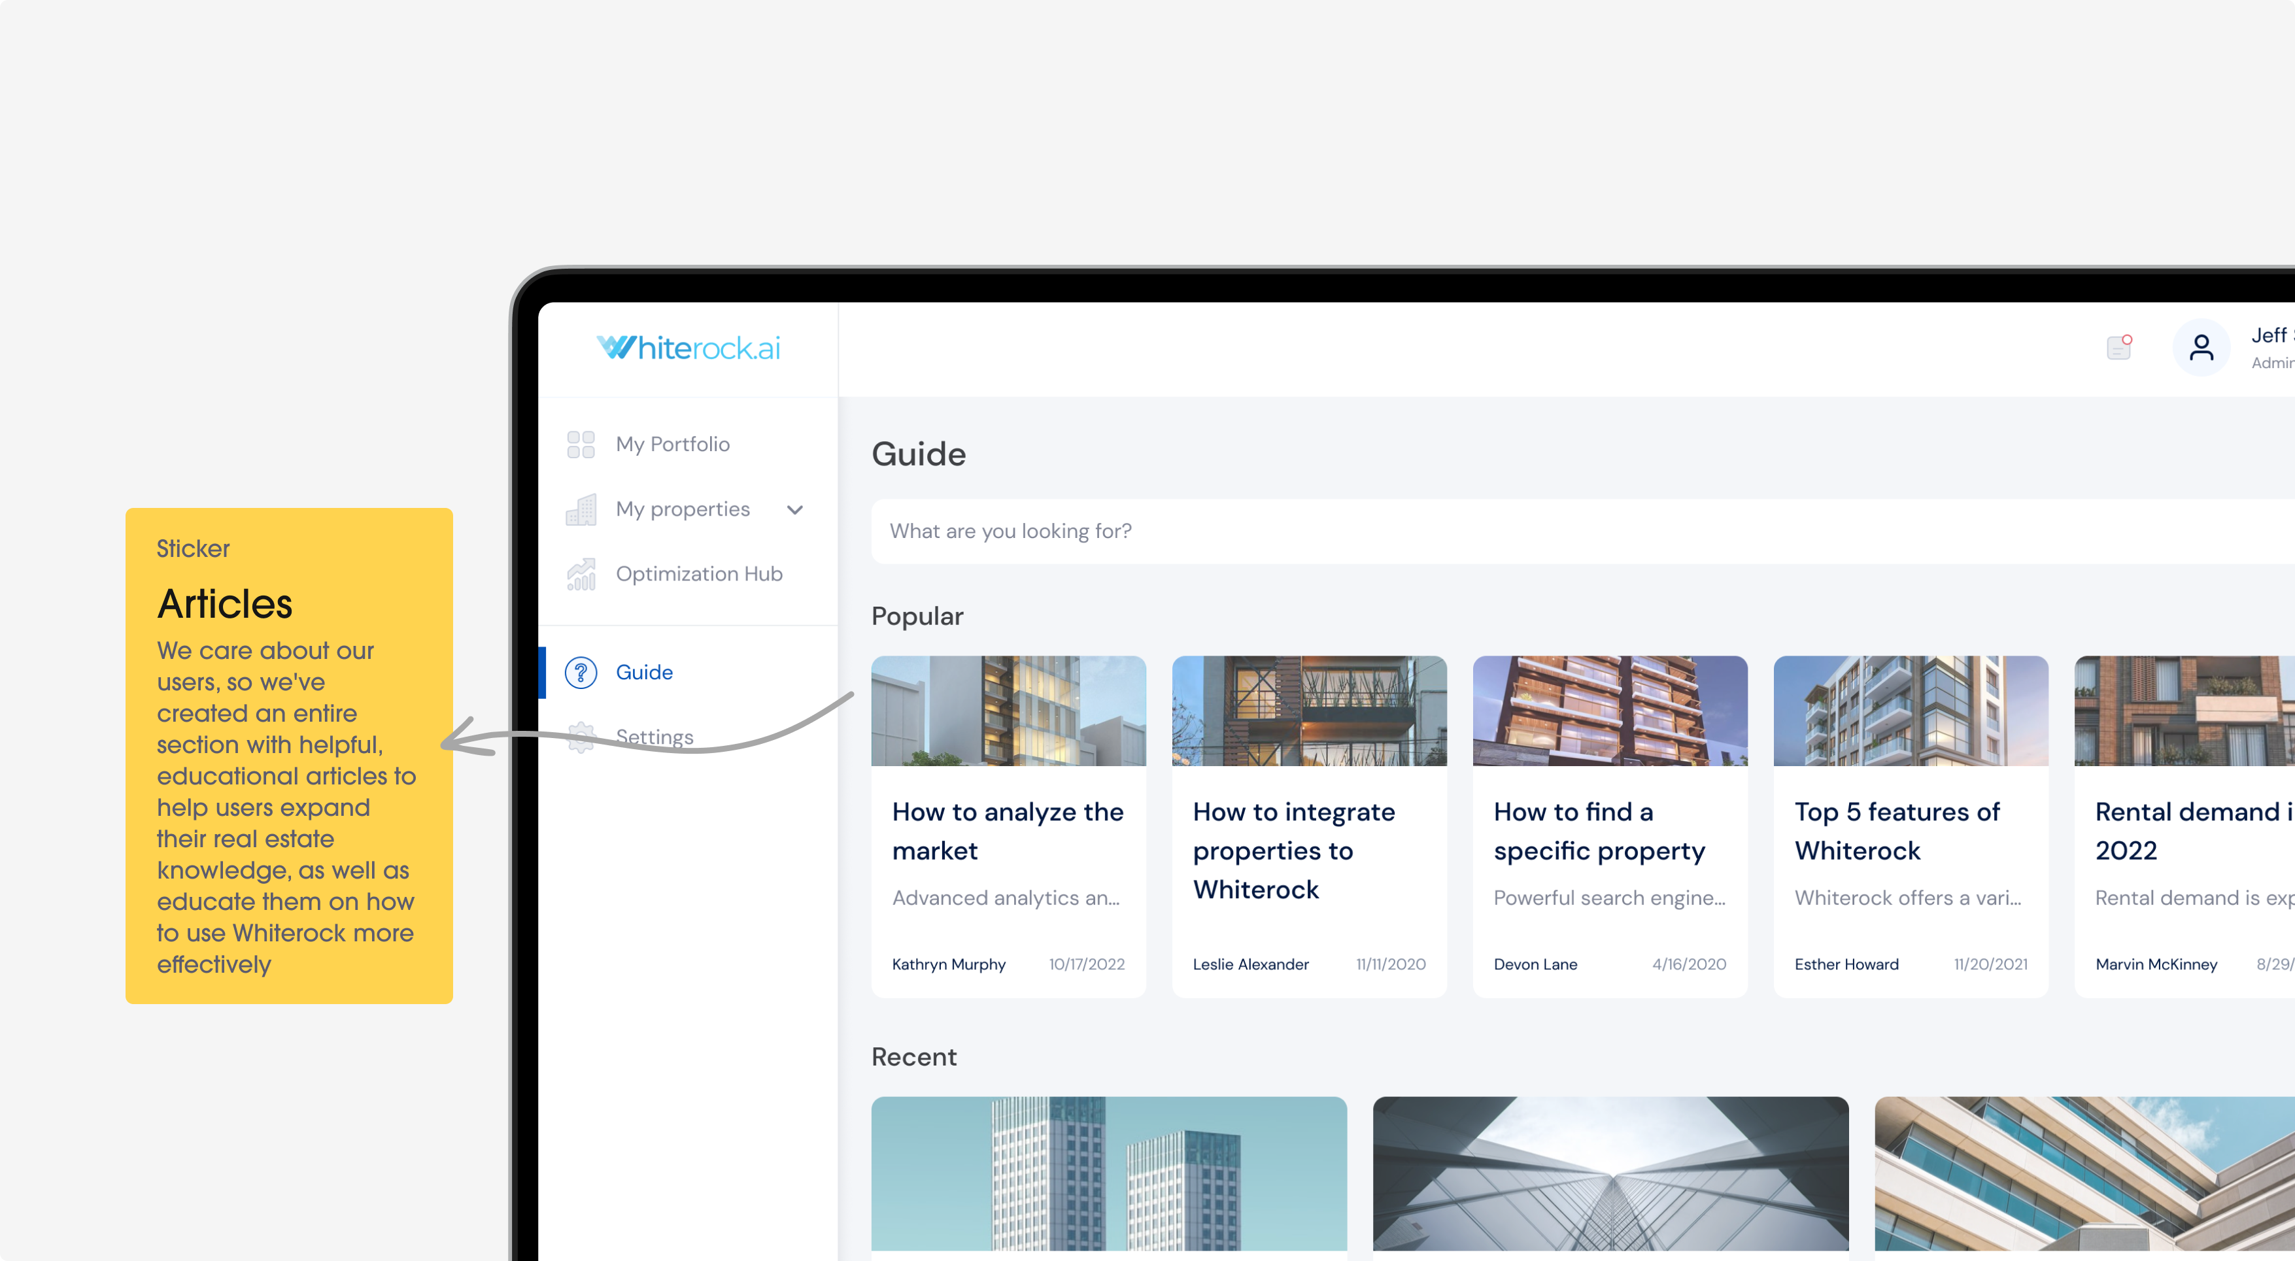Open the 'Rental demand' 2022 article title
The width and height of the screenshot is (2295, 1261).
point(2194,831)
